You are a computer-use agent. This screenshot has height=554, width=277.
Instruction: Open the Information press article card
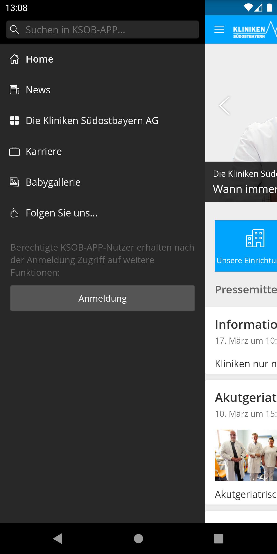click(x=241, y=340)
